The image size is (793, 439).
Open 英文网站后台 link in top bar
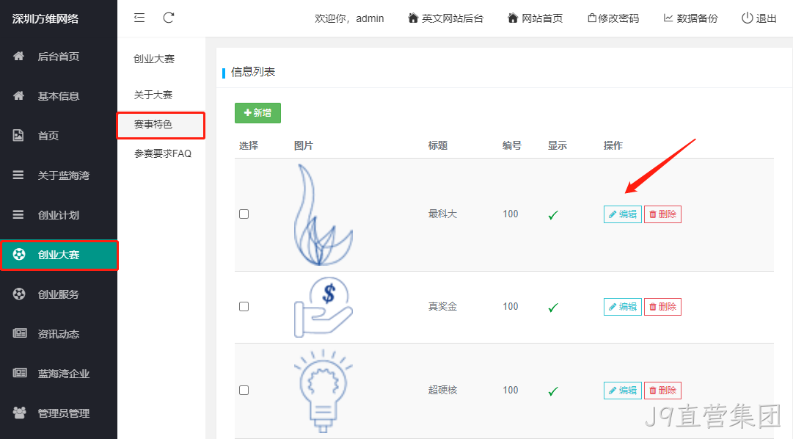click(445, 18)
